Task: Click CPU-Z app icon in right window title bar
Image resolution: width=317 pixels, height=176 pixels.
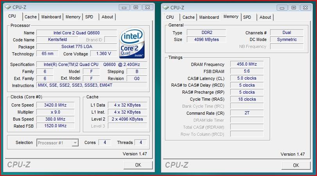Action: (x=166, y=7)
